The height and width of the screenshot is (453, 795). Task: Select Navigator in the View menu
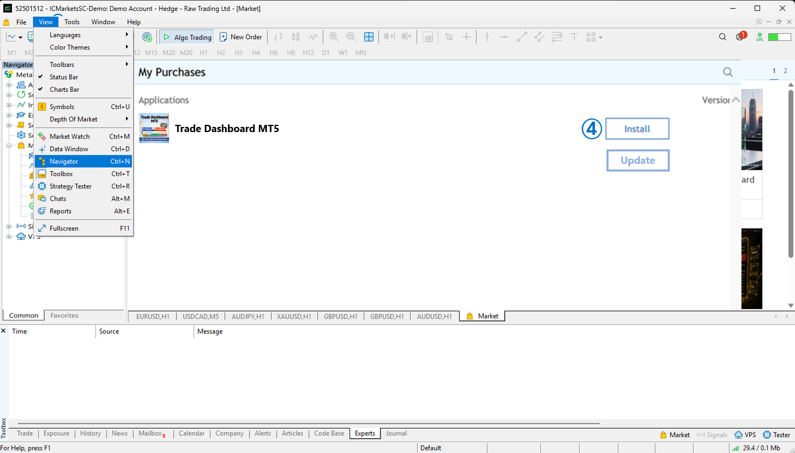click(83, 161)
